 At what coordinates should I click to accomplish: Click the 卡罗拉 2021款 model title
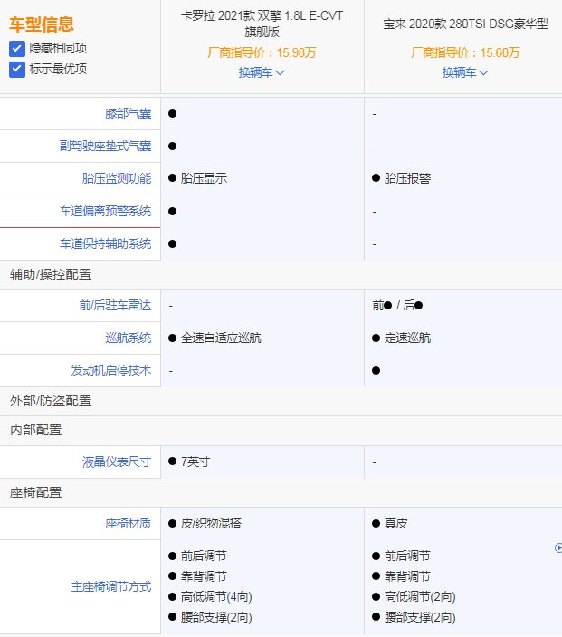(x=262, y=24)
